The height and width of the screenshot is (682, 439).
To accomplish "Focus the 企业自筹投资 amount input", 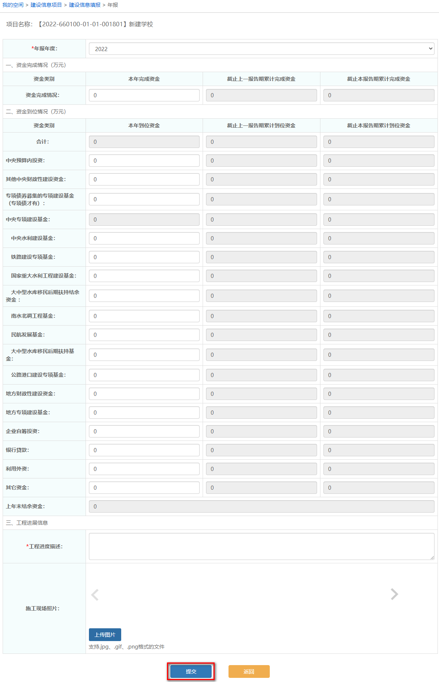I will [144, 432].
